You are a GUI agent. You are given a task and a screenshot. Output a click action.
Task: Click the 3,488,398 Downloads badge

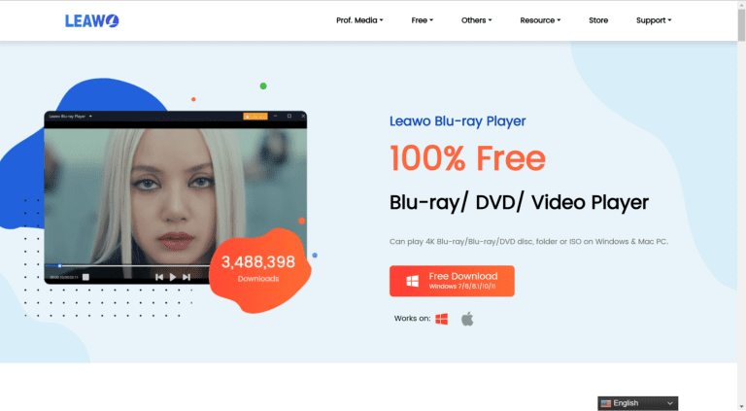coord(258,269)
